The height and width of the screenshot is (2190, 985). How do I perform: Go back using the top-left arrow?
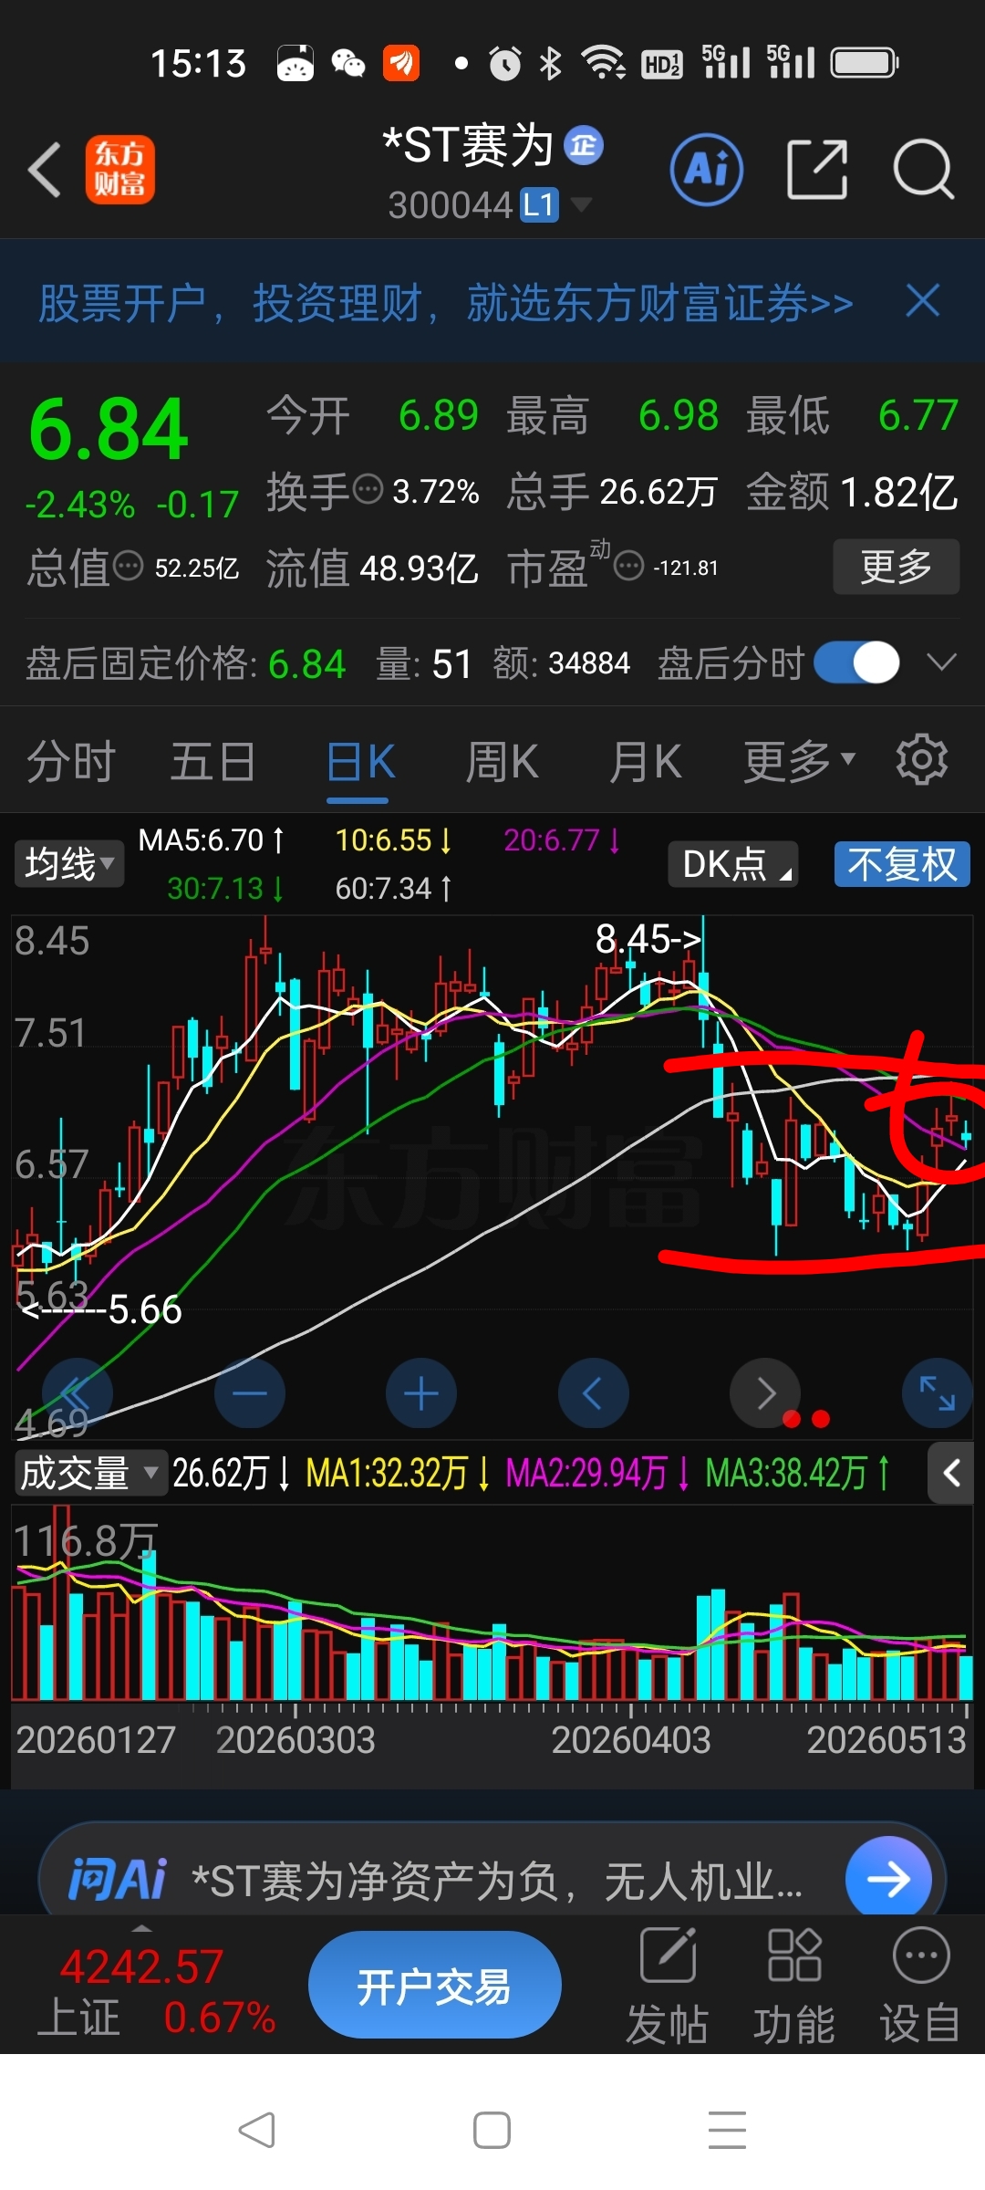tap(45, 170)
